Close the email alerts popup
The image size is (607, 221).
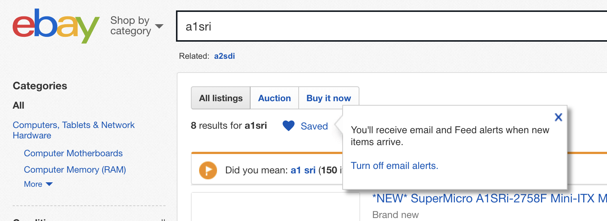[558, 117]
